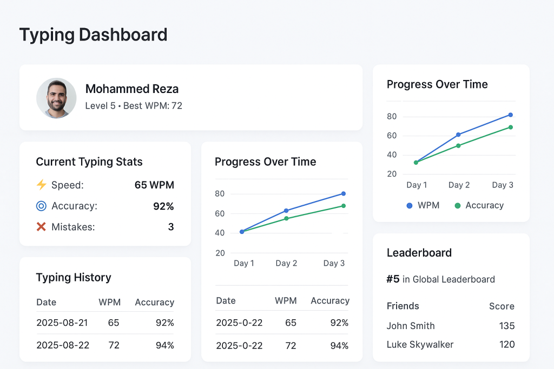The height and width of the screenshot is (369, 554).
Task: Click the Day 2 Accuracy point in the center chart
Action: click(286, 218)
